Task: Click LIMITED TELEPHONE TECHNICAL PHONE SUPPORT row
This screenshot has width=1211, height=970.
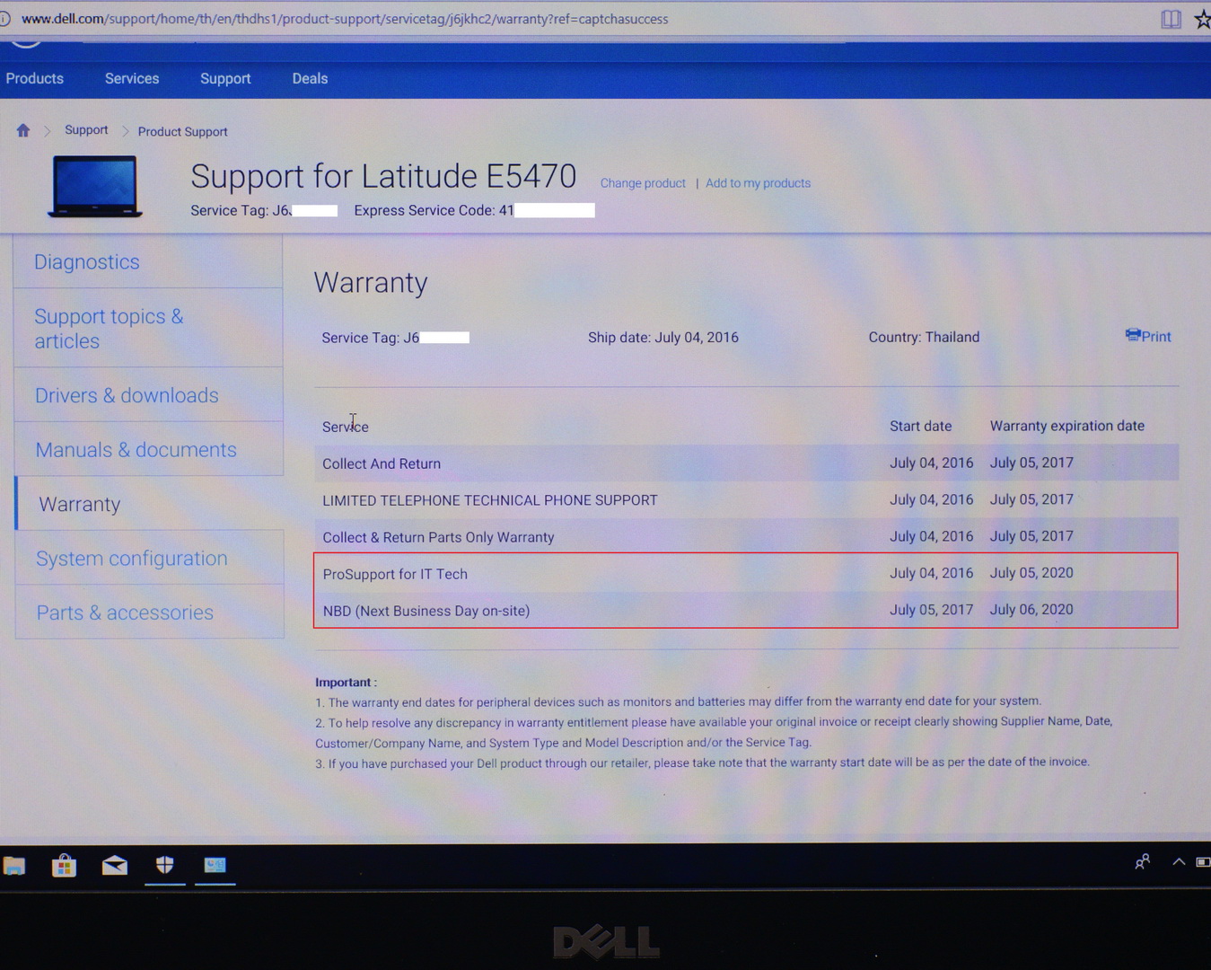Action: (746, 499)
